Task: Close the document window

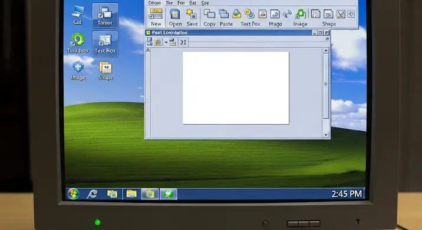Action: 327,33
